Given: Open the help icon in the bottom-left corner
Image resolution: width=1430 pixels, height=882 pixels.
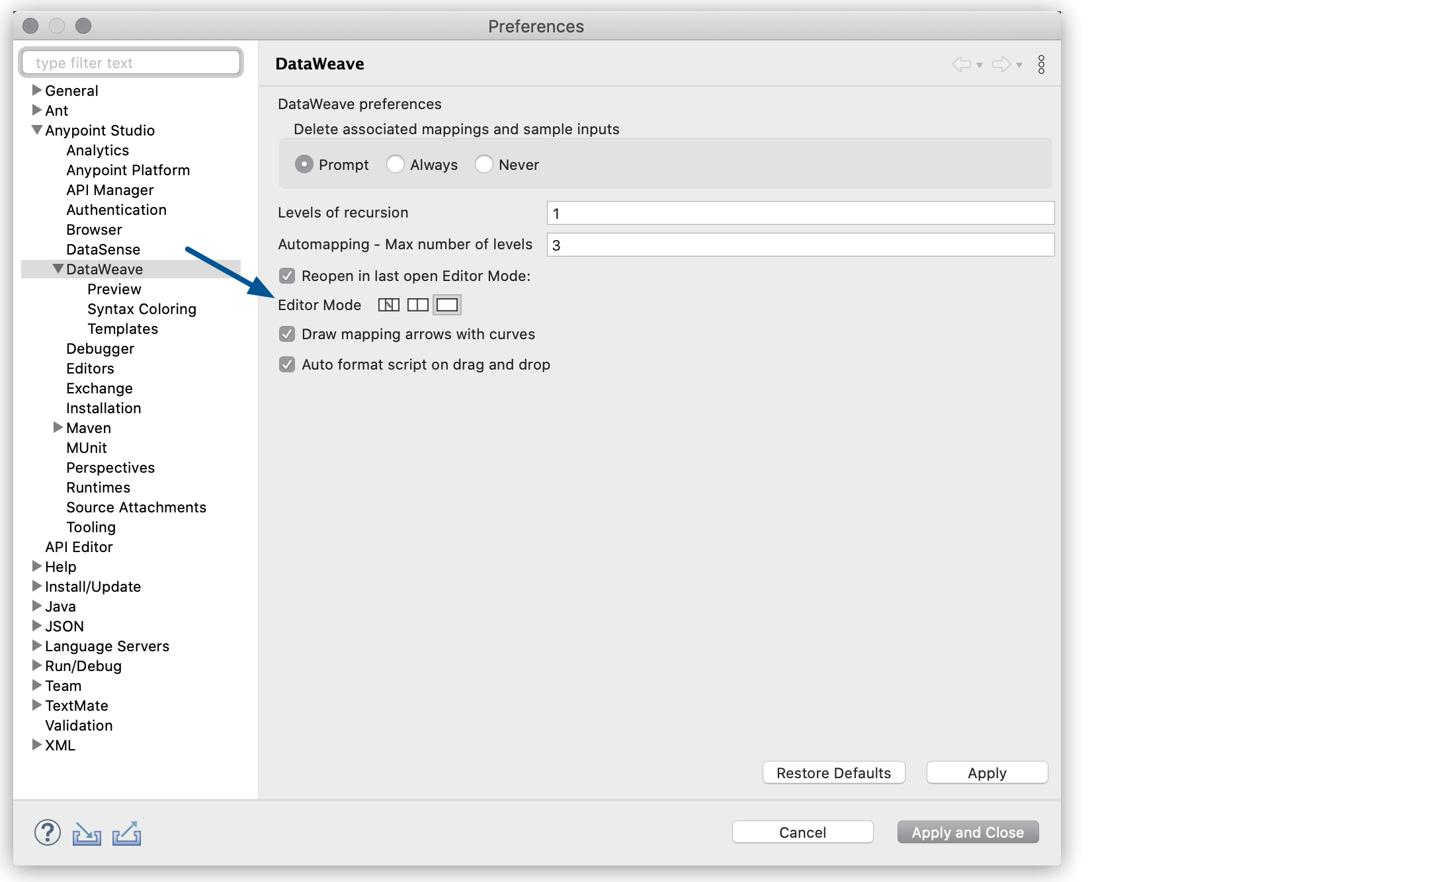Looking at the screenshot, I should point(47,834).
